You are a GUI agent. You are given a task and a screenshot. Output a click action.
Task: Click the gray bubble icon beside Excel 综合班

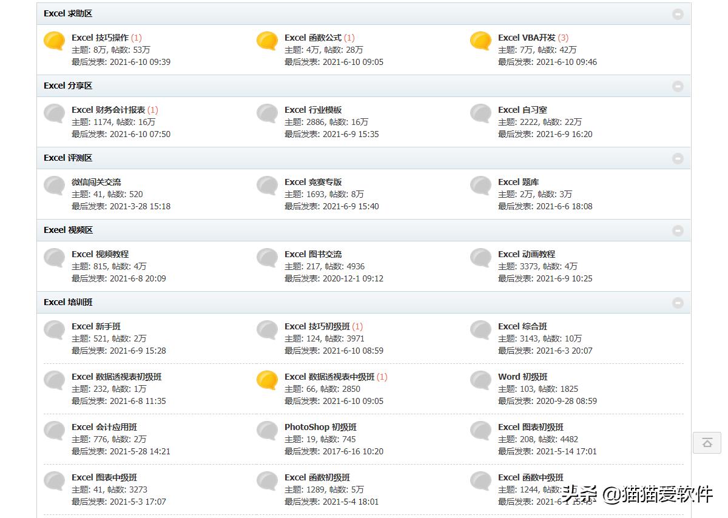coord(481,330)
